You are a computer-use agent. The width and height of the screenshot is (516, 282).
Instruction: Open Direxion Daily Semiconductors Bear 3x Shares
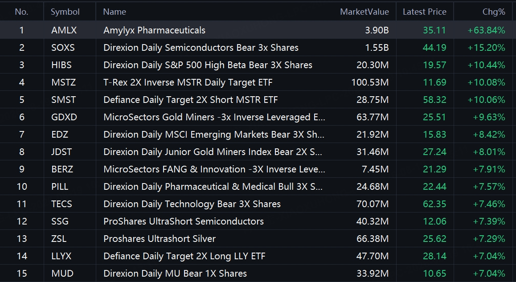(201, 48)
